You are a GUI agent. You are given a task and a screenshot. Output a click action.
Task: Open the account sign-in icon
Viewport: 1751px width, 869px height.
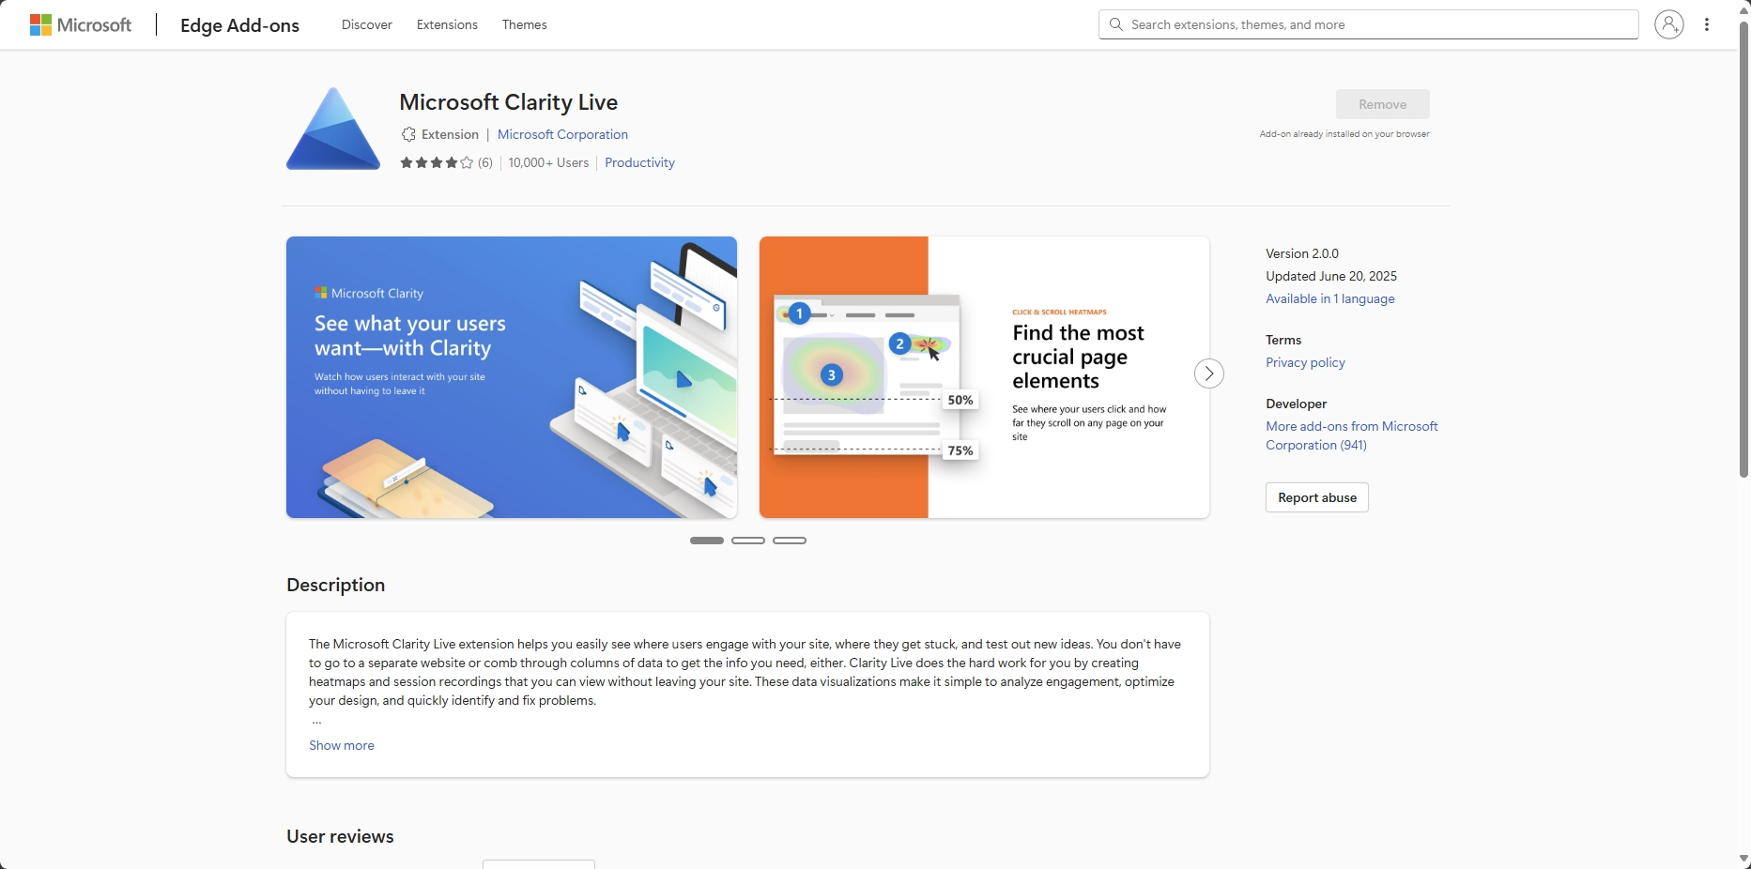coord(1668,24)
